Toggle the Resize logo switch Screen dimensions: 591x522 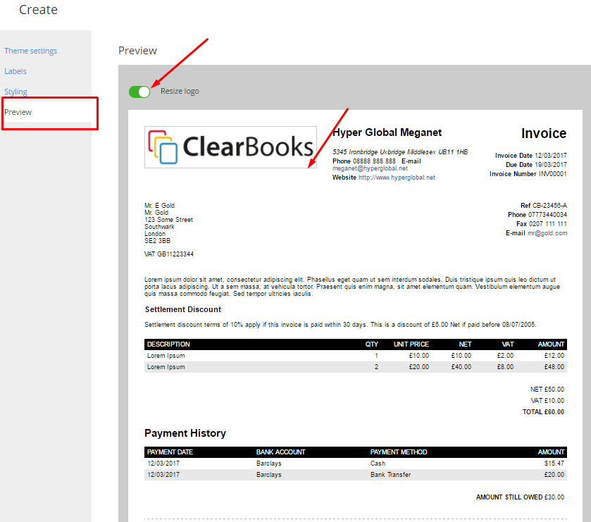pos(139,92)
